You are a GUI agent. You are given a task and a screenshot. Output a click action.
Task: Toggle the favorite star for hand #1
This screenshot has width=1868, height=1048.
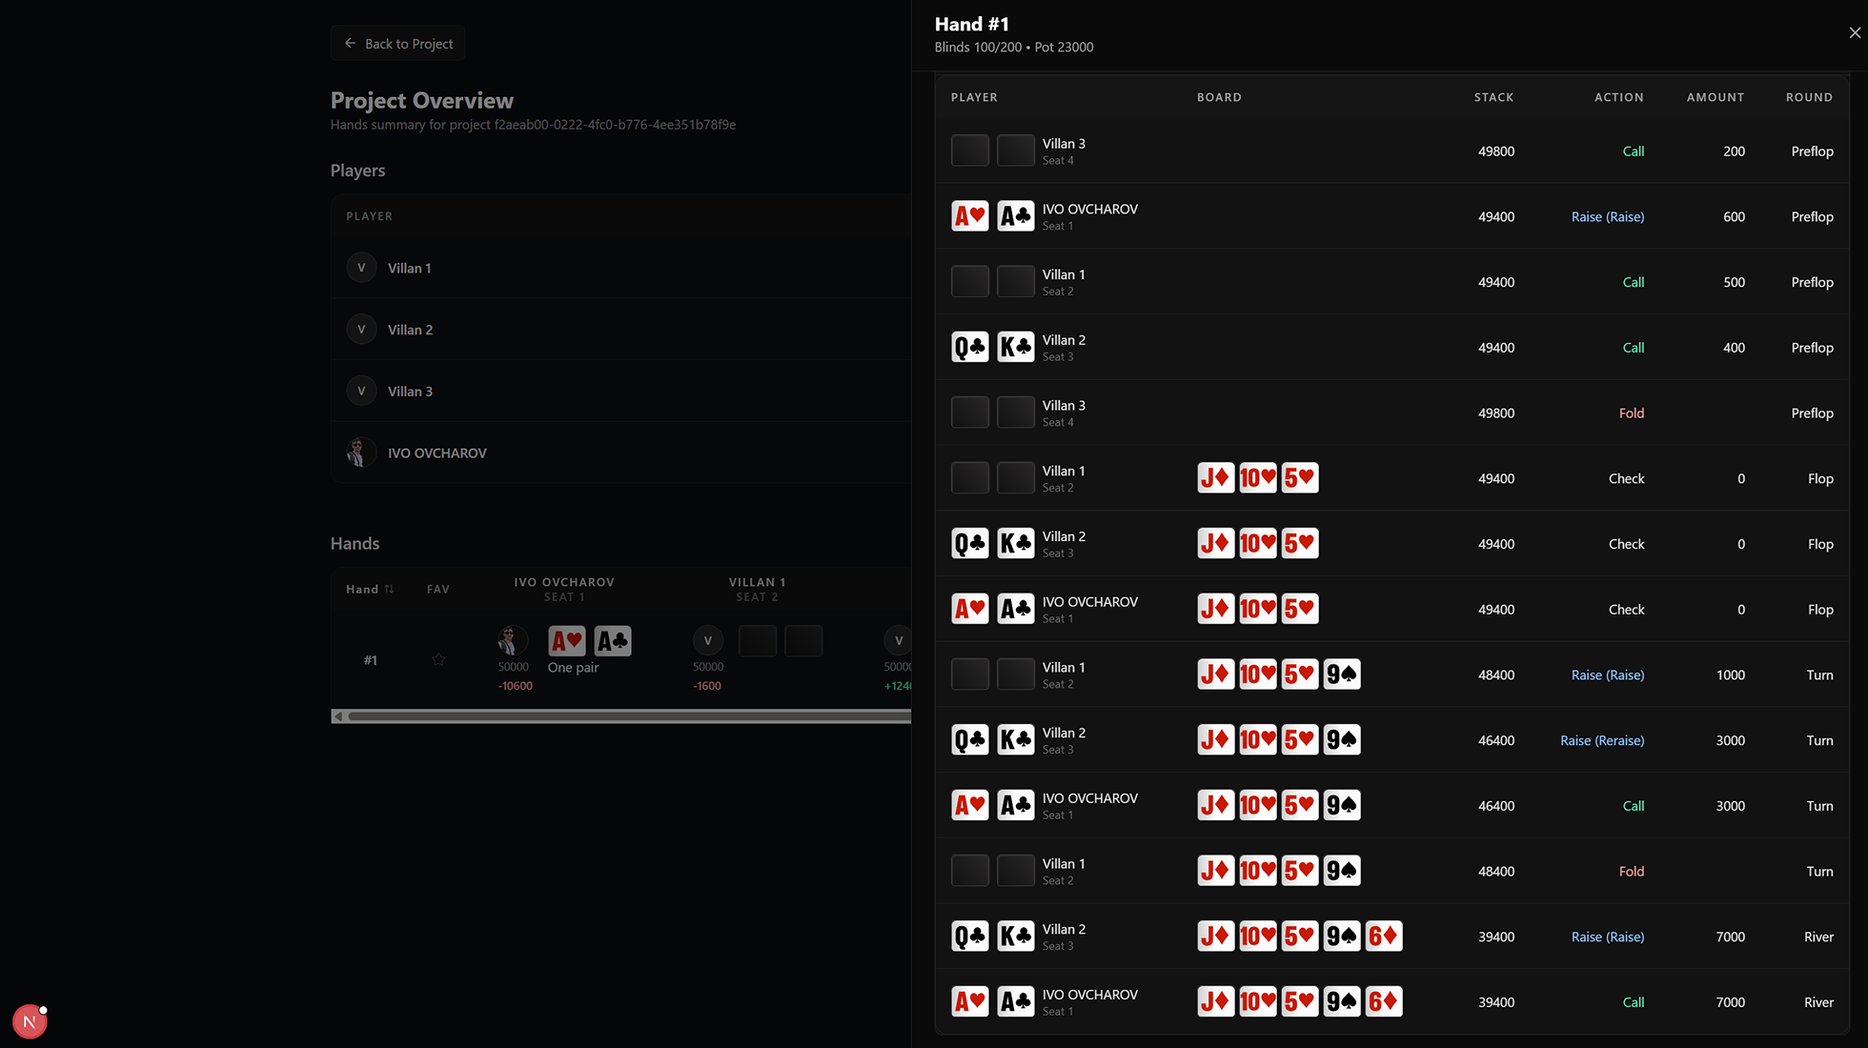438,659
